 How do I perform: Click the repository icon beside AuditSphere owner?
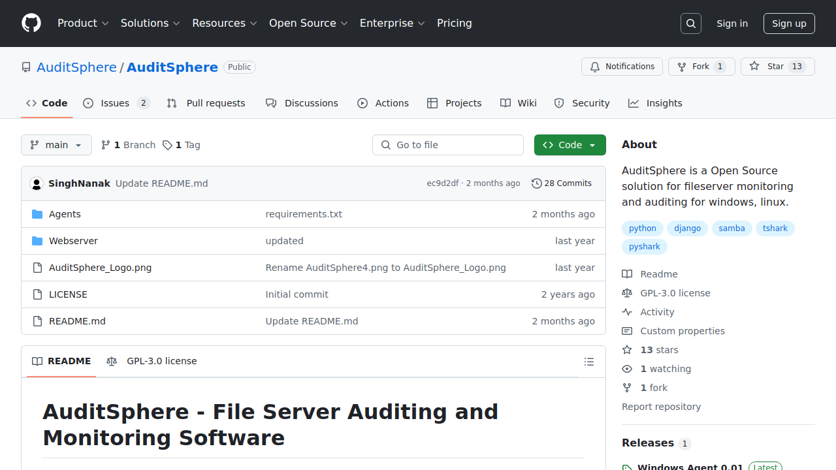click(26, 67)
